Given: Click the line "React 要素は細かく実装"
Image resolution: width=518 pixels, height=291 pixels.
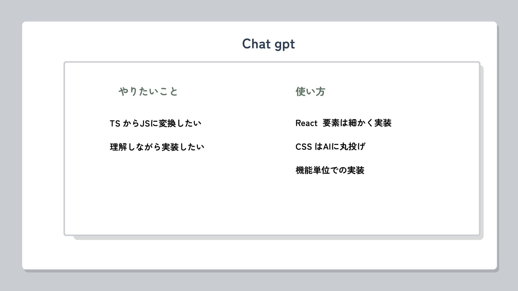Looking at the screenshot, I should click(x=343, y=123).
